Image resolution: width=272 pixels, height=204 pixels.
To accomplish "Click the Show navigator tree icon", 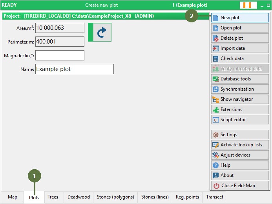I will [x=215, y=100].
